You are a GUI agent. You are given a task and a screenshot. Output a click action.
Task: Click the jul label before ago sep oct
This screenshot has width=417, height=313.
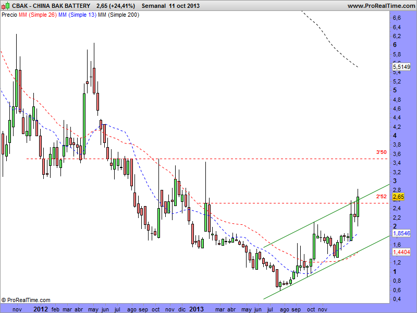point(117,309)
